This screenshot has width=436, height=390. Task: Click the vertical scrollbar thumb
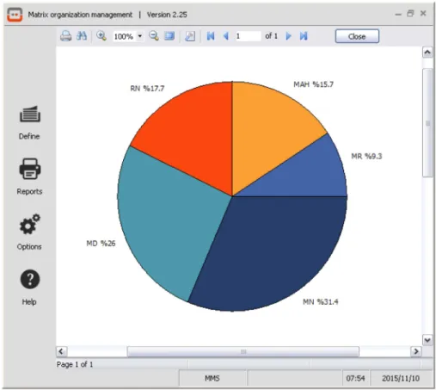(427, 123)
